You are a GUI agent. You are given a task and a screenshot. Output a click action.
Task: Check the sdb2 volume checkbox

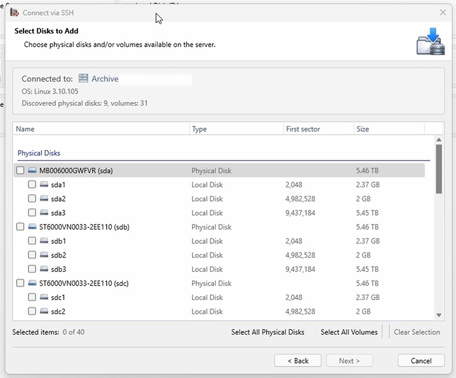32,255
